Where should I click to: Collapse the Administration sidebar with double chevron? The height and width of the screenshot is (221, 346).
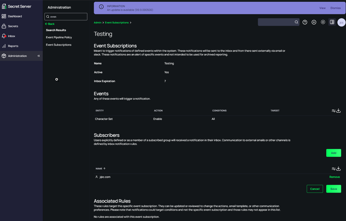pos(39,56)
